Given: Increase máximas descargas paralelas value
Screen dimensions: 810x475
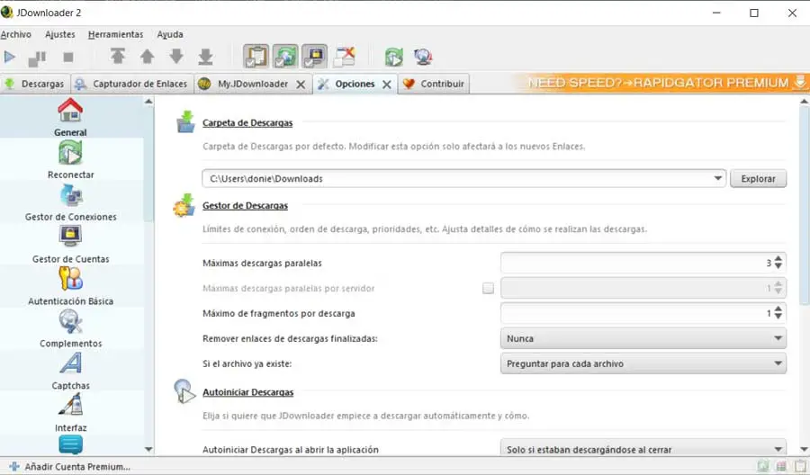Looking at the screenshot, I should 778,258.
